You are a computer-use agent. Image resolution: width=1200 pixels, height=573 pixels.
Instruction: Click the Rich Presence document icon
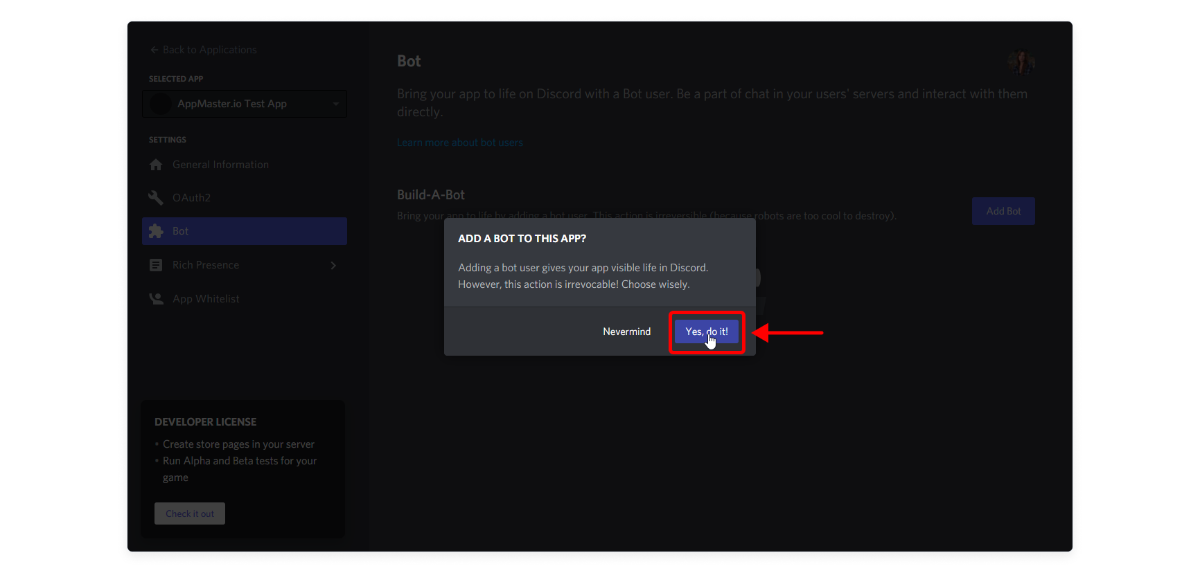(x=156, y=265)
